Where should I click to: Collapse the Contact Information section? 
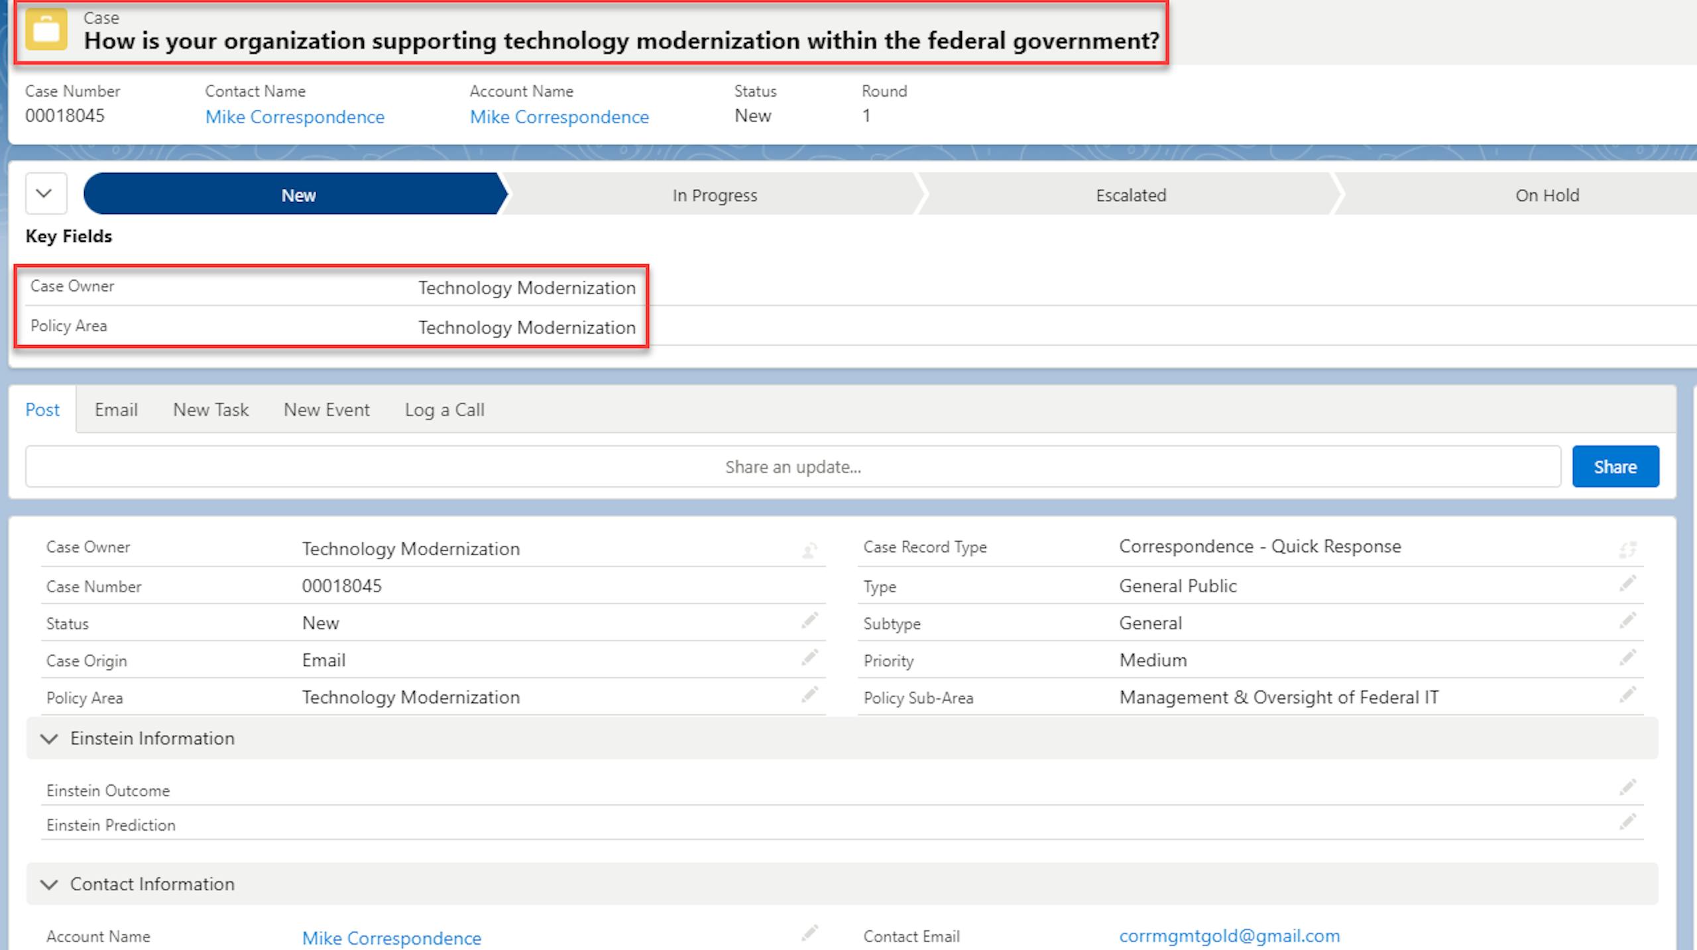50,884
